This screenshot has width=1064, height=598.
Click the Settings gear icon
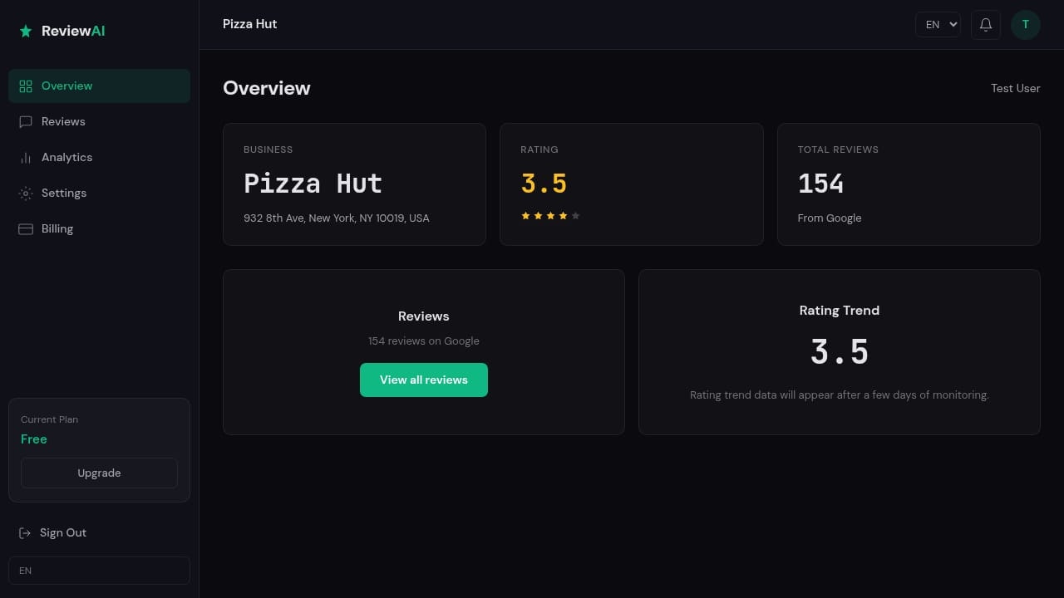[26, 194]
